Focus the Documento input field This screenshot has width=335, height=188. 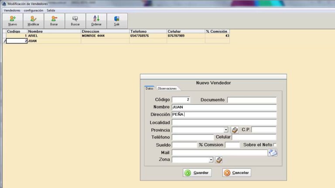pos(252,100)
